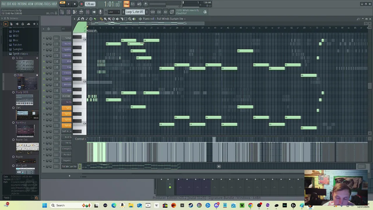Start playback with the Play button
The width and height of the screenshot is (373, 210).
point(68,4)
